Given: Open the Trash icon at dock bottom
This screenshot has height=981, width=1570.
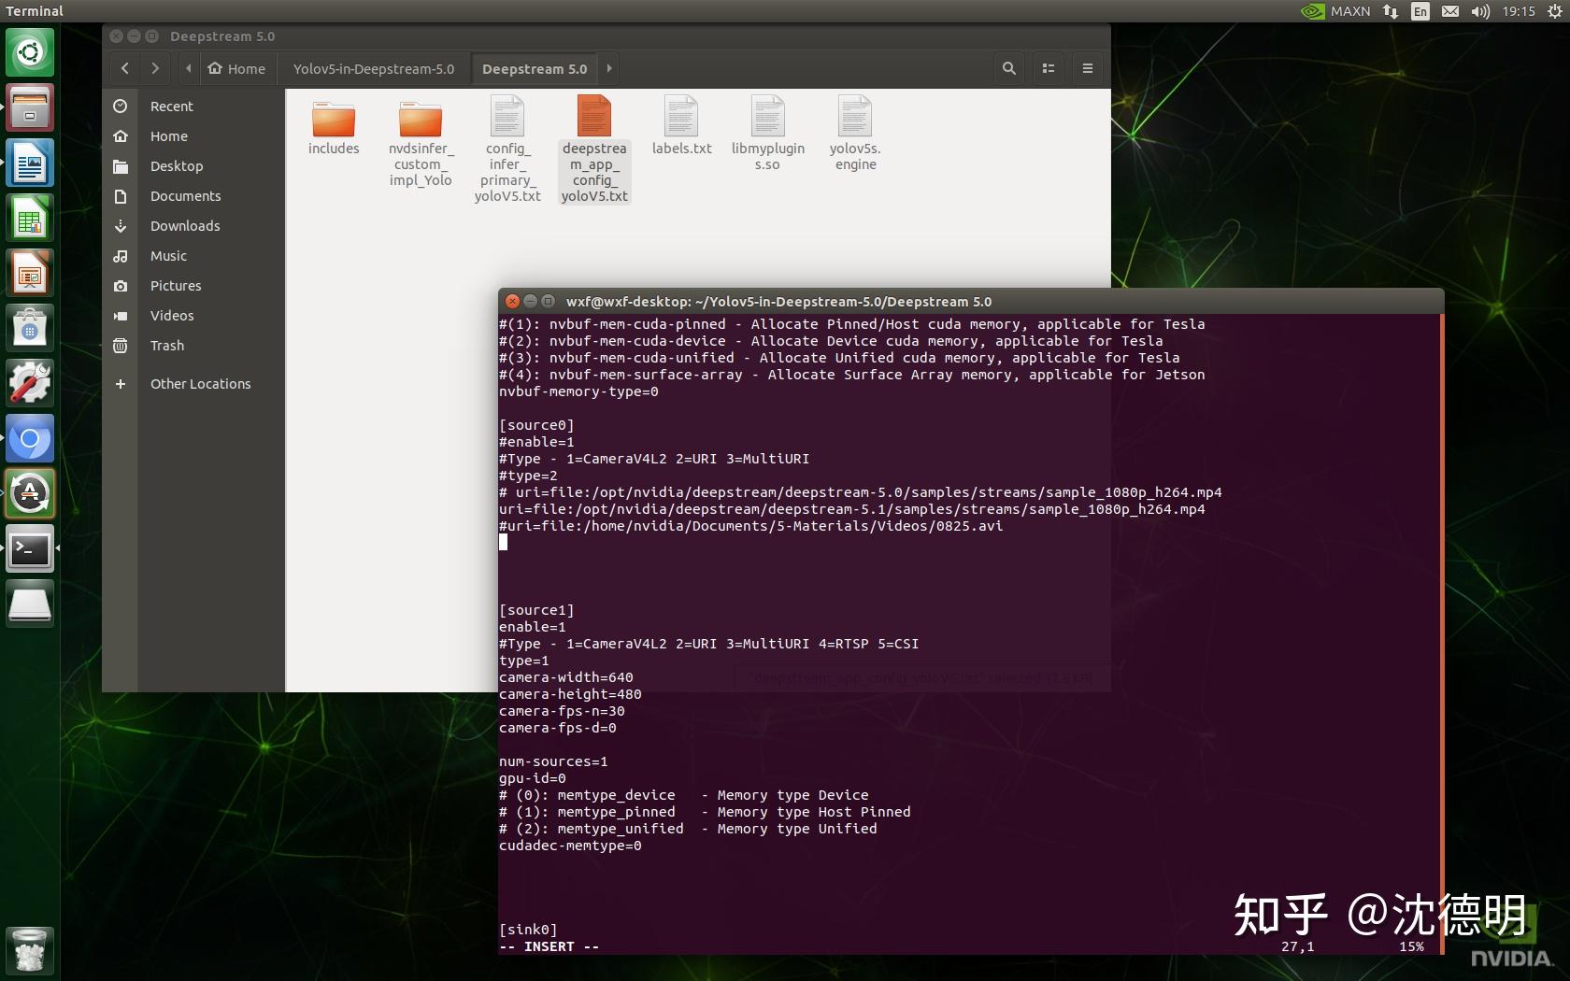Looking at the screenshot, I should coord(30,951).
